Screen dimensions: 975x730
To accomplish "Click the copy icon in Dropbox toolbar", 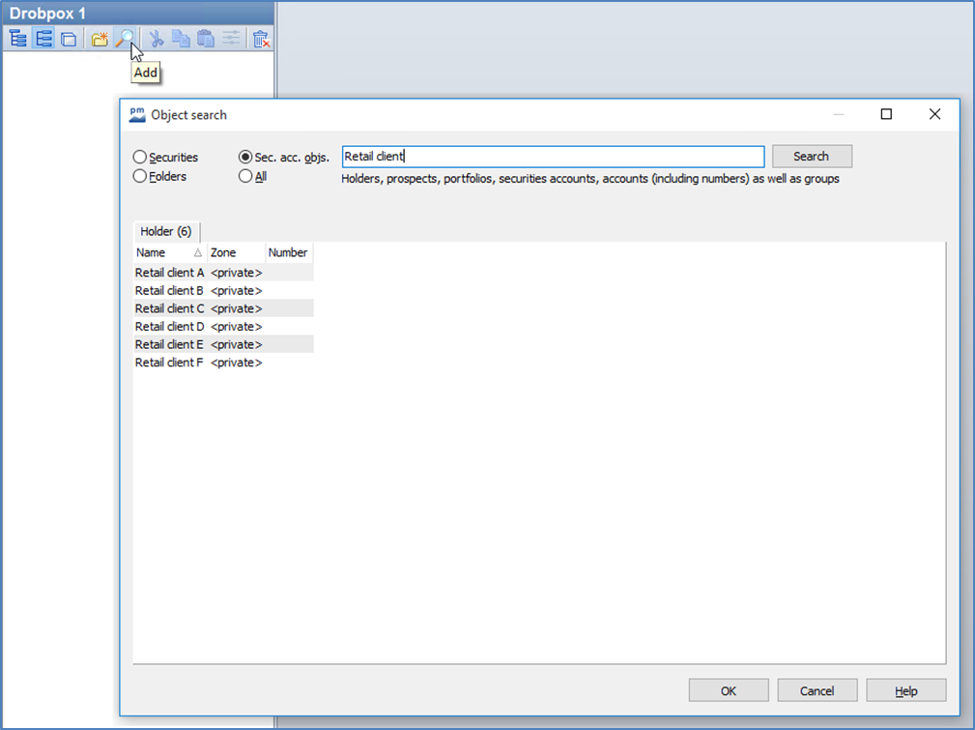I will click(181, 39).
